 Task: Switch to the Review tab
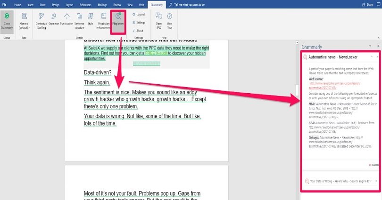[117, 5]
